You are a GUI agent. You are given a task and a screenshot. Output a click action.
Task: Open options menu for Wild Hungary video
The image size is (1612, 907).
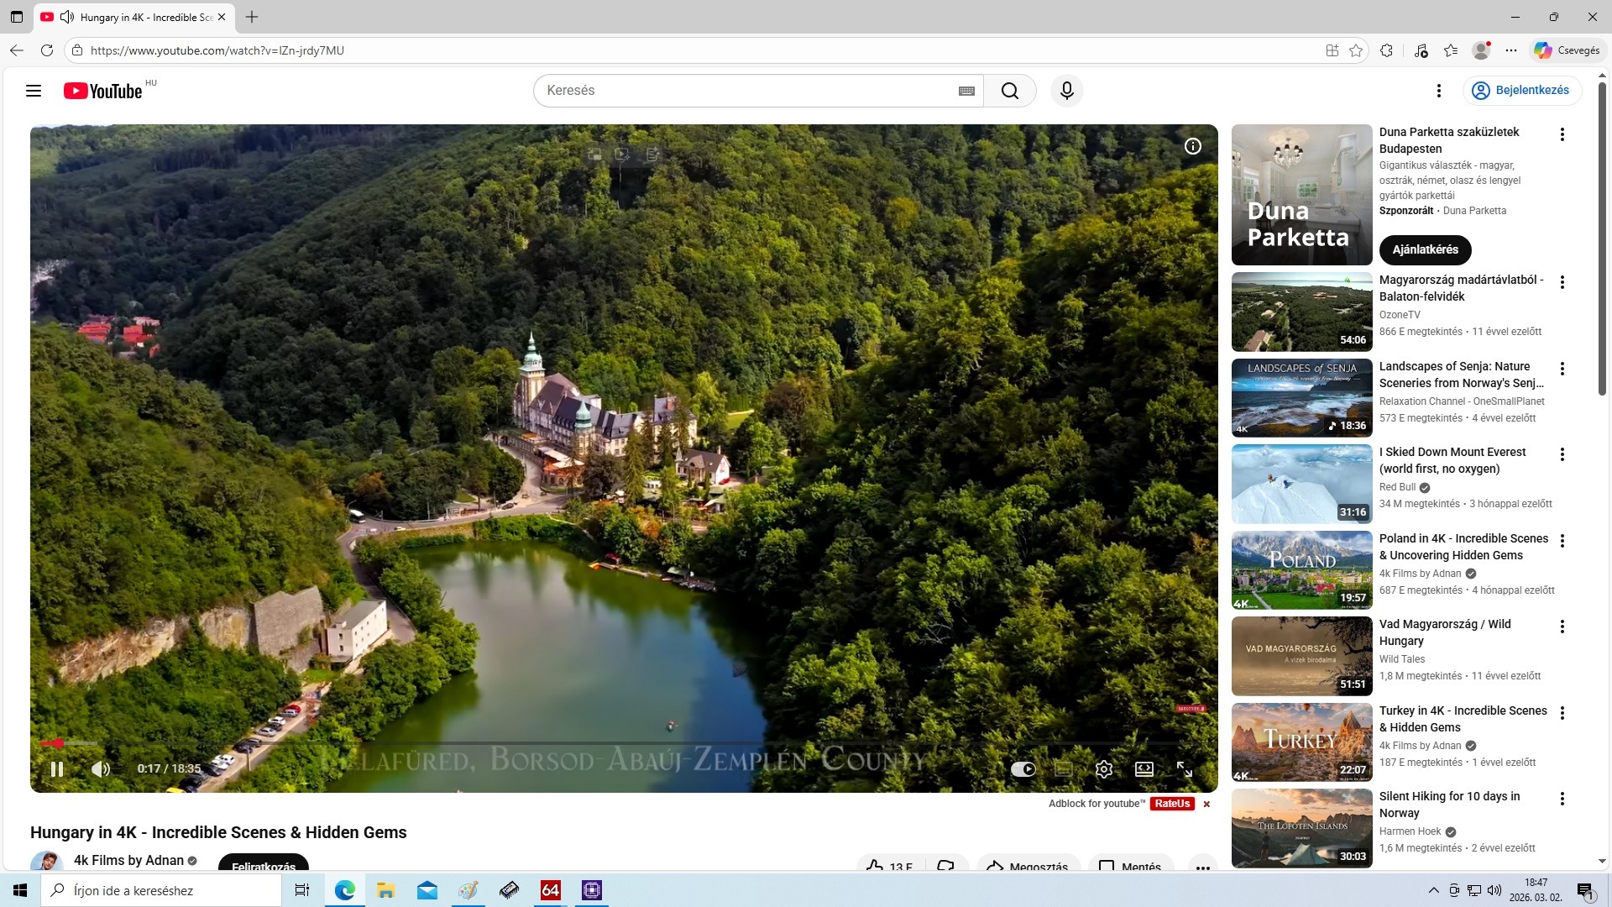tap(1562, 627)
